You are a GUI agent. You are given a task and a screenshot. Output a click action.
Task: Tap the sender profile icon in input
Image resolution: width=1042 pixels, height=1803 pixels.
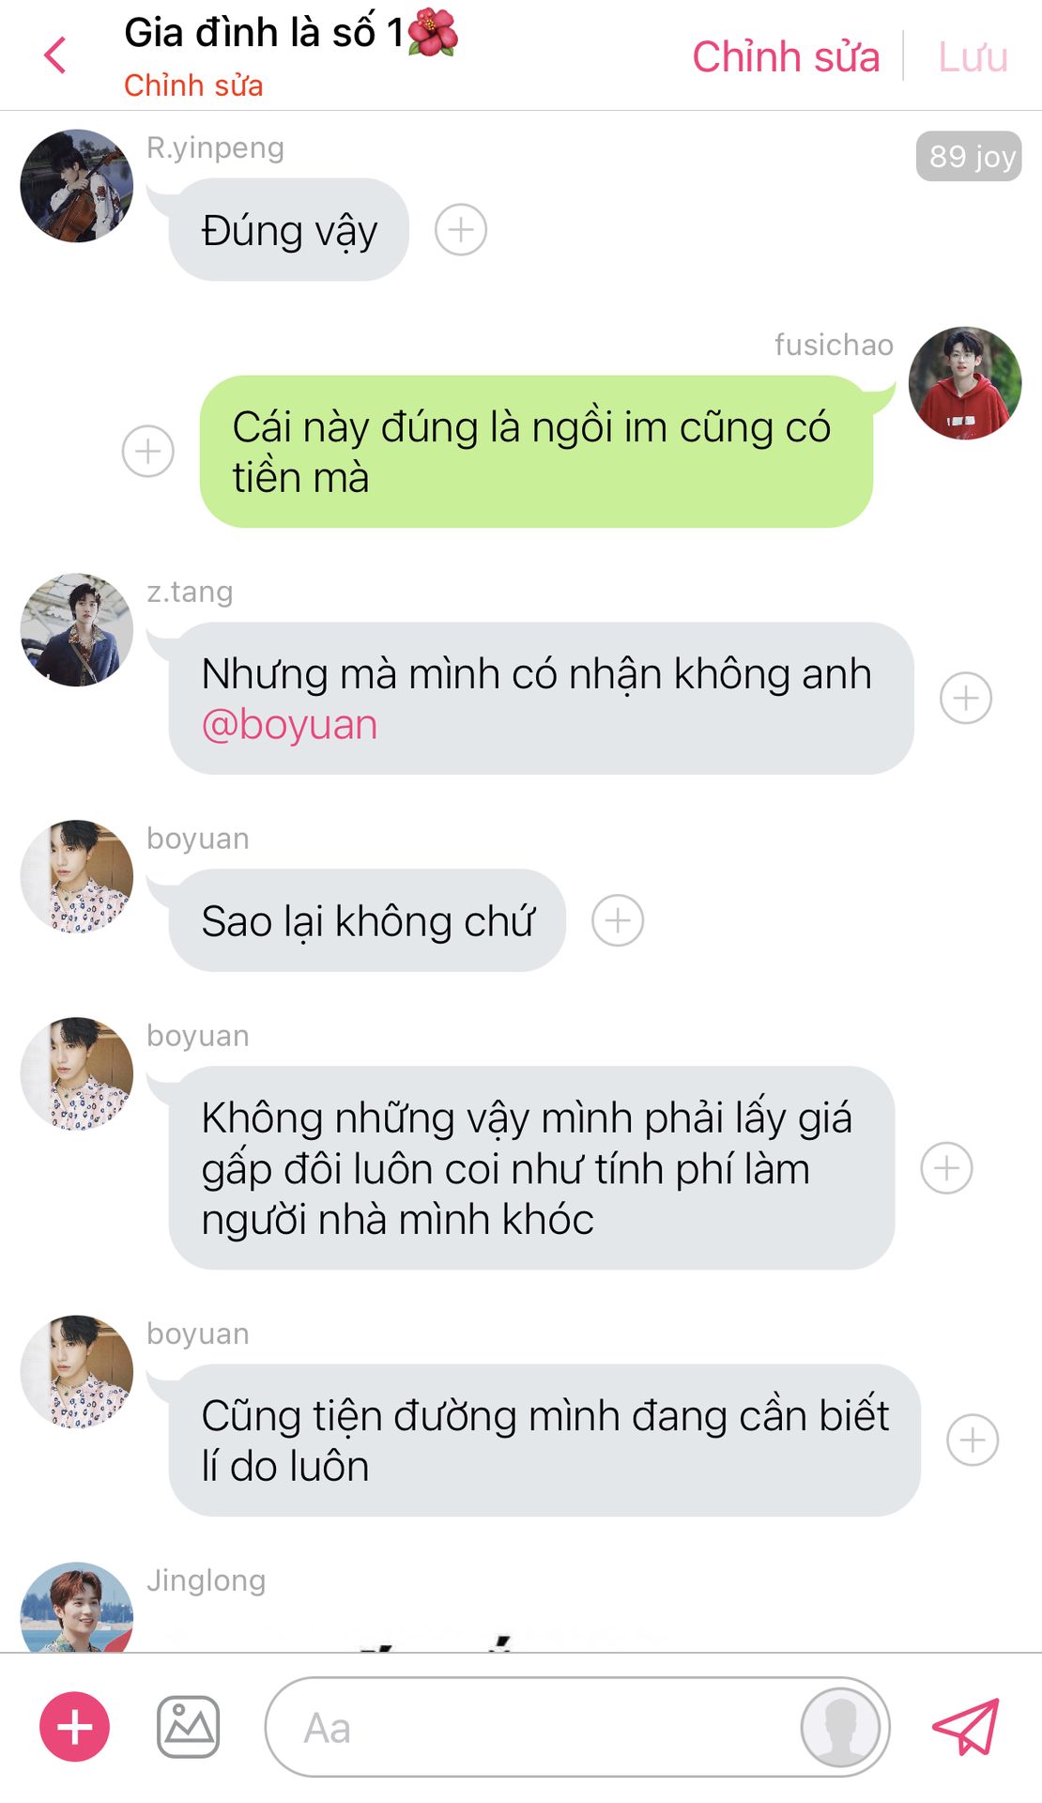(840, 1726)
